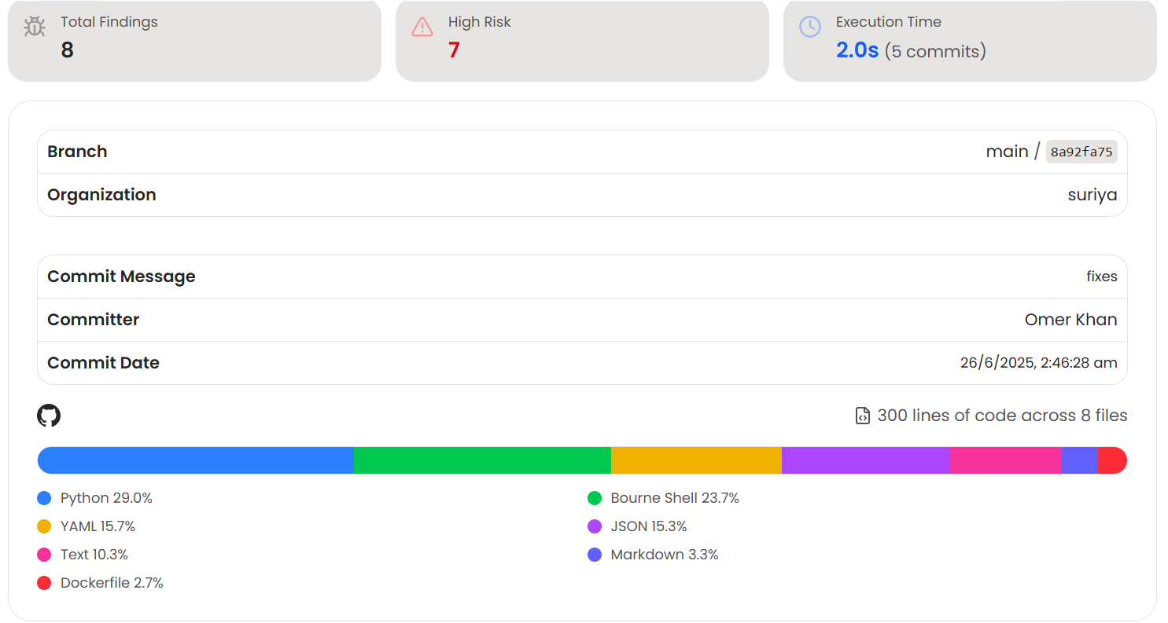
Task: Click the organization value suriya
Action: (1092, 195)
